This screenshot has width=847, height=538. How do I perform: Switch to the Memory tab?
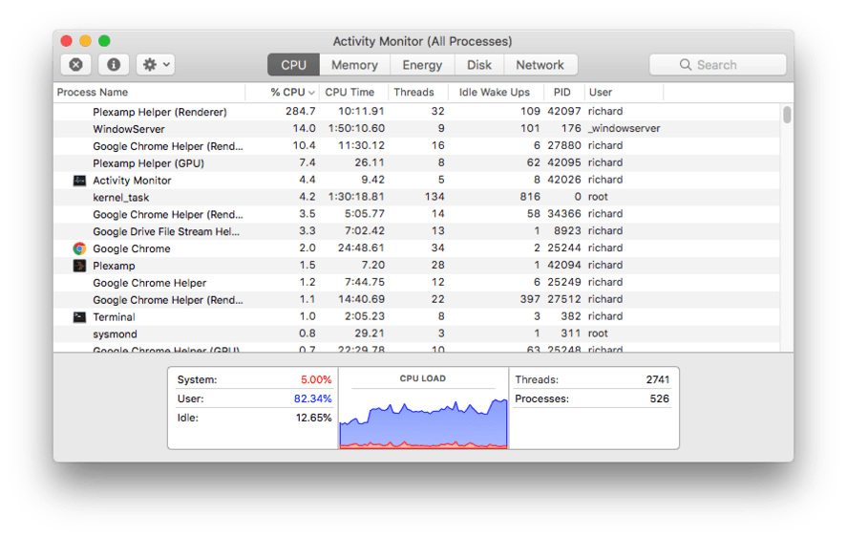click(354, 65)
